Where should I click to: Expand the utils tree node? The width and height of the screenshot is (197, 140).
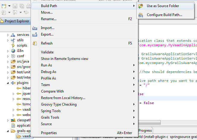coord(8,40)
